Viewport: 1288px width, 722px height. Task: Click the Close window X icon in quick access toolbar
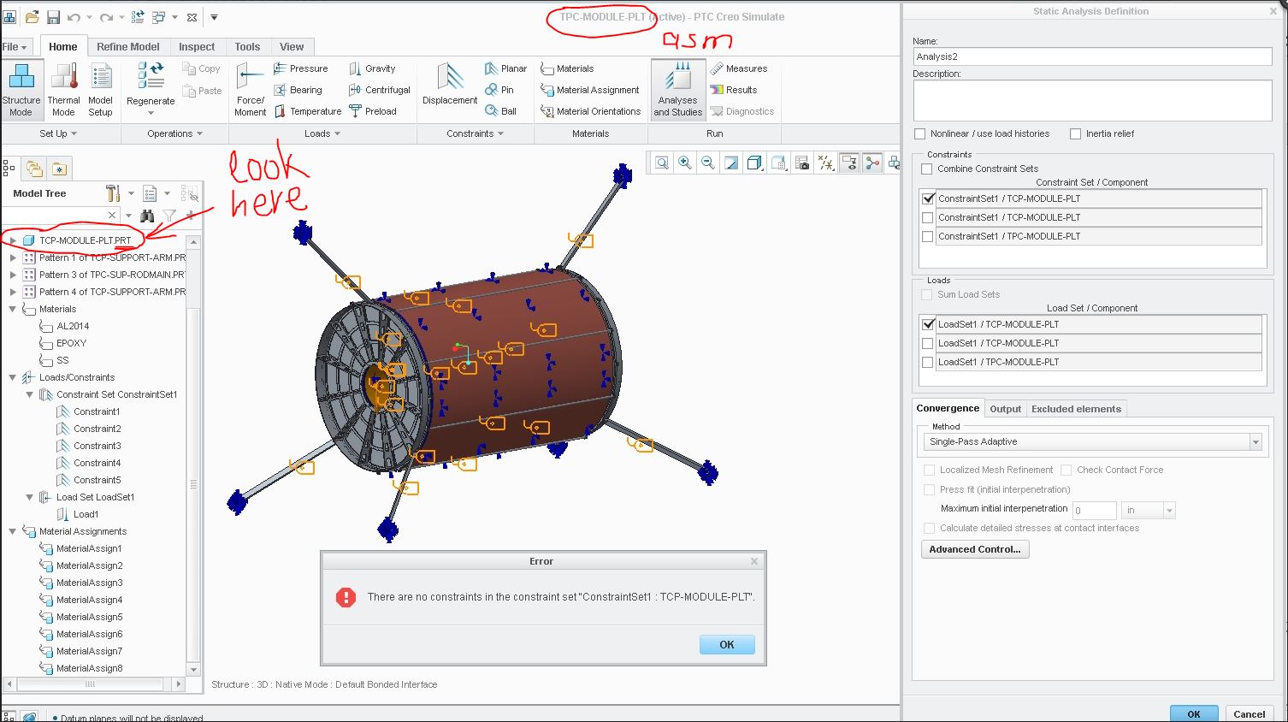pyautogui.click(x=192, y=17)
